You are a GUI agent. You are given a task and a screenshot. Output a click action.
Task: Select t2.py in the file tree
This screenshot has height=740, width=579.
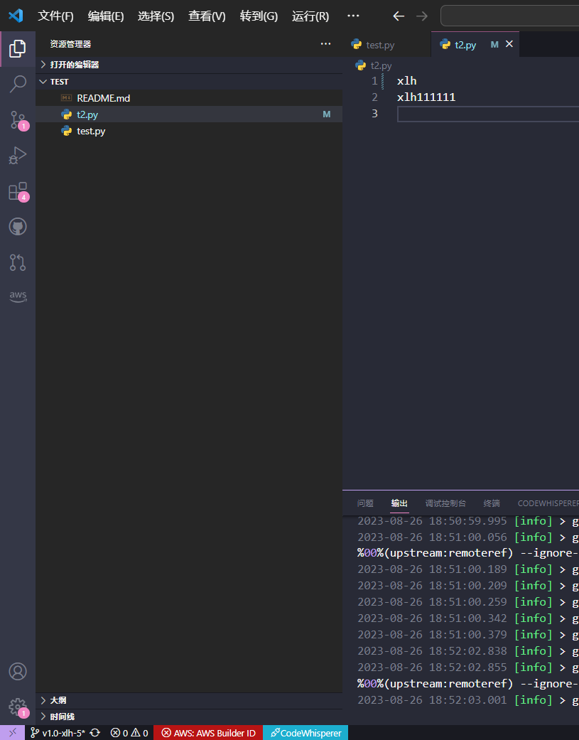pyautogui.click(x=189, y=114)
